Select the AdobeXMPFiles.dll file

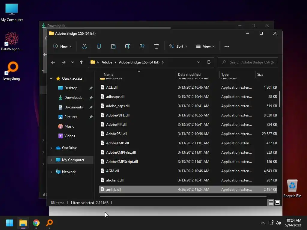(188, 152)
